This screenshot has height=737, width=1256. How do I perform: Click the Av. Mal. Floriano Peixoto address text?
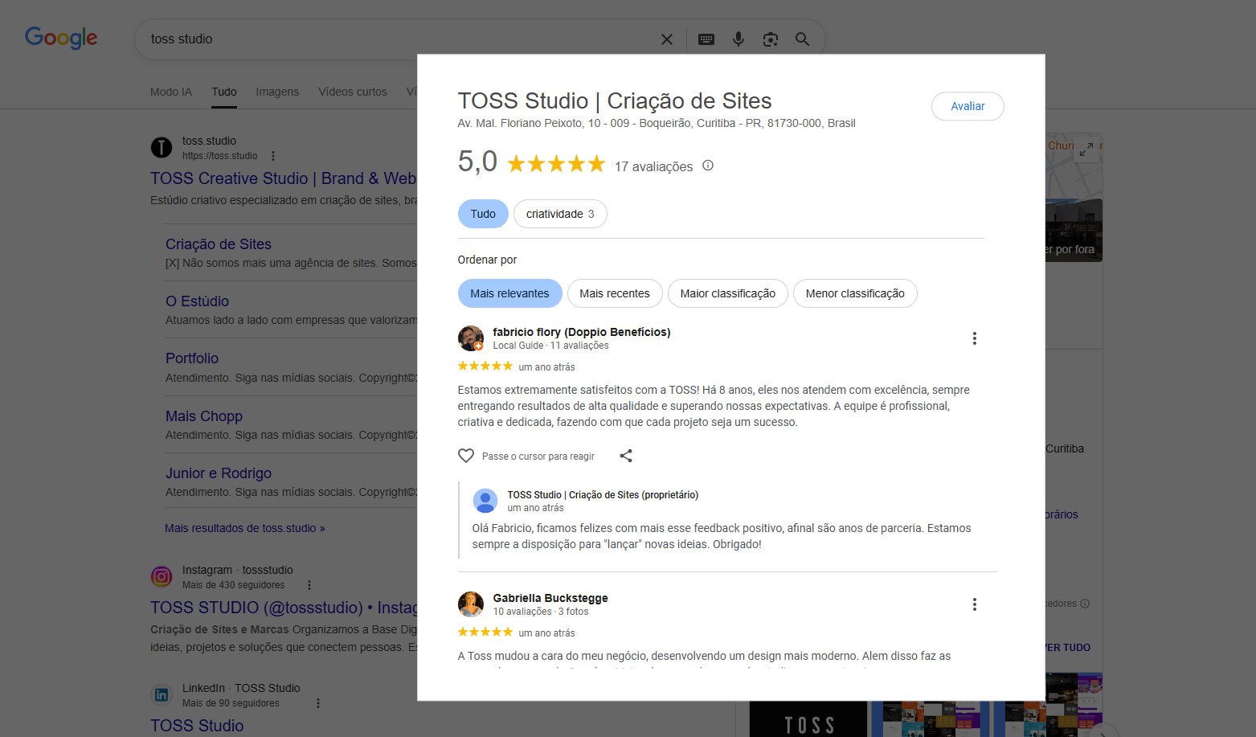click(657, 123)
